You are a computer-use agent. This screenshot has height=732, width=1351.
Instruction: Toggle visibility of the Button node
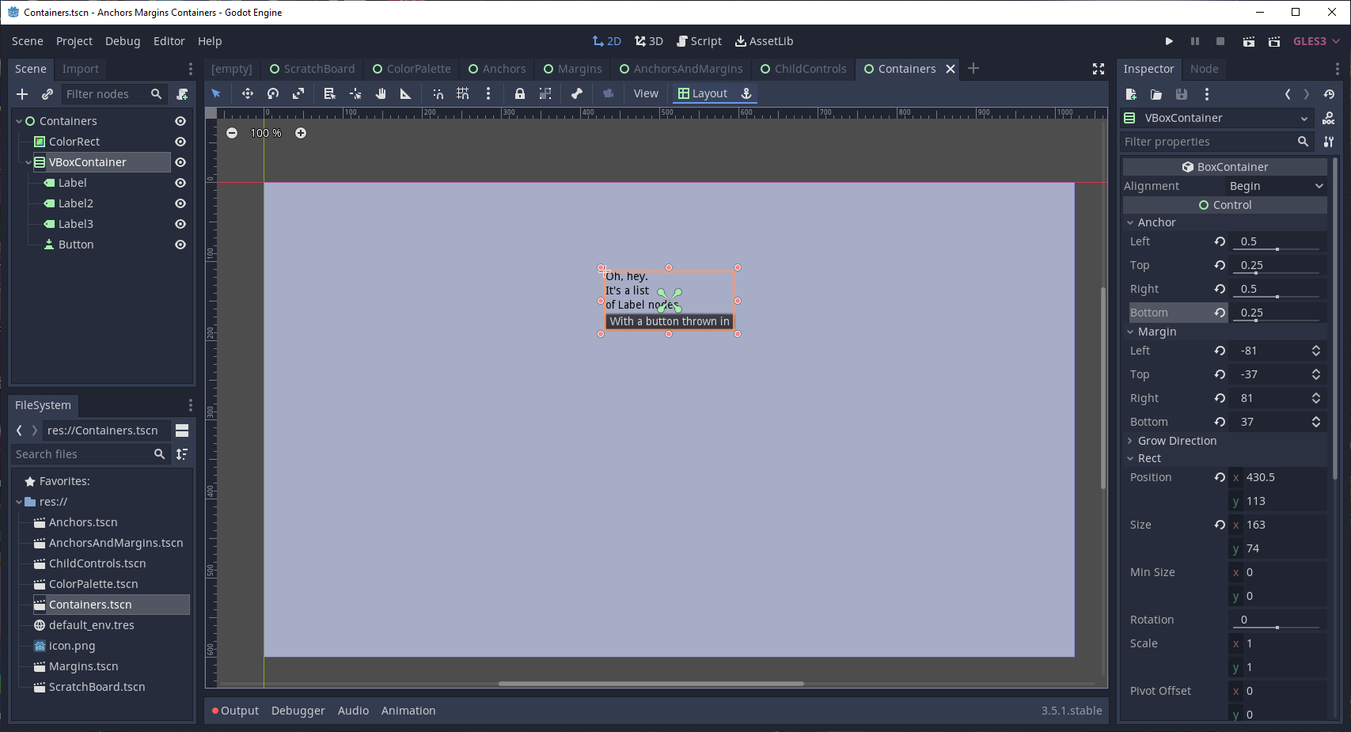180,245
